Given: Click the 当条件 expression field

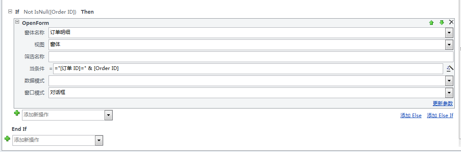Looking at the screenshot, I should click(248, 69).
